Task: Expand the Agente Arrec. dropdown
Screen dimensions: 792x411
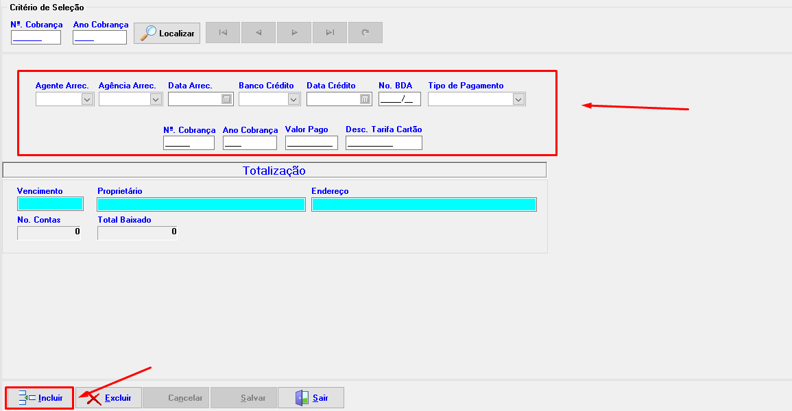Action: coord(87,99)
